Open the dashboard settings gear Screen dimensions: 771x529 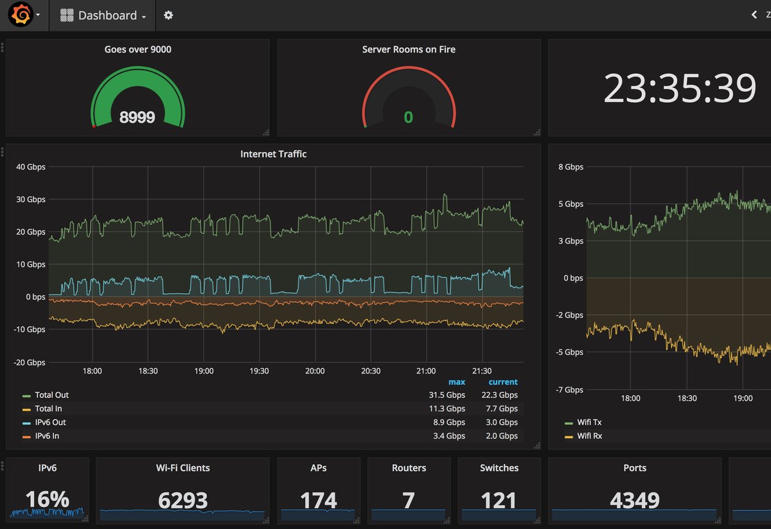tap(168, 15)
